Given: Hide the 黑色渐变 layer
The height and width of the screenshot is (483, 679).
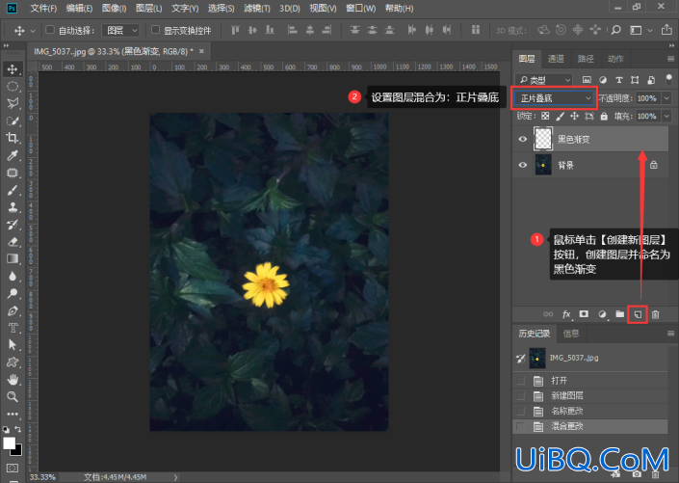Looking at the screenshot, I should [523, 139].
